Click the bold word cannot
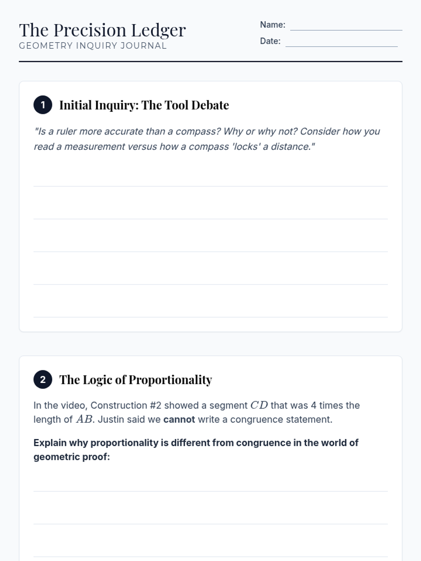This screenshot has height=561, width=421. point(179,419)
